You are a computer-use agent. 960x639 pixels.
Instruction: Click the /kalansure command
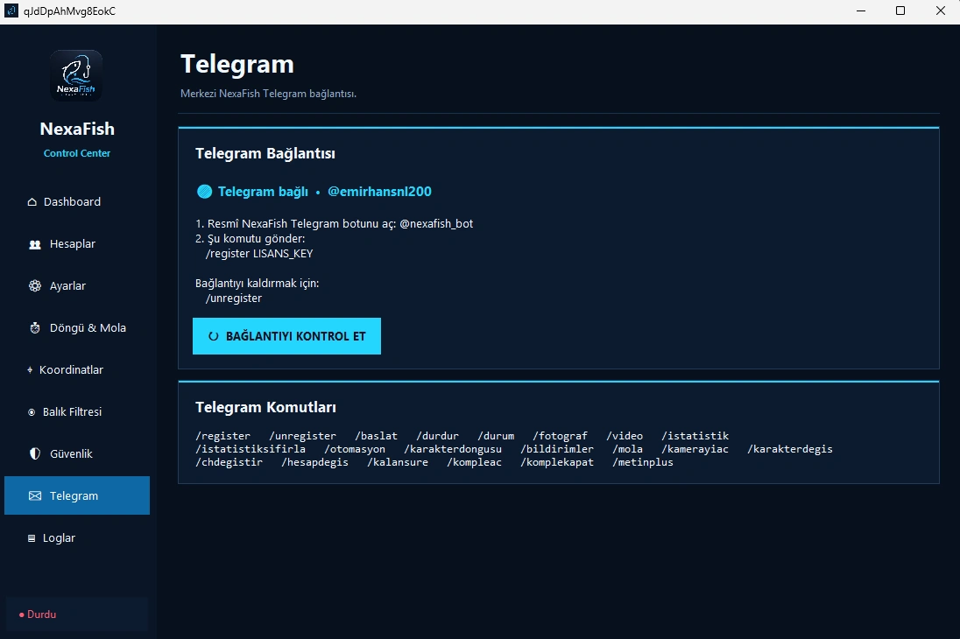coord(398,462)
